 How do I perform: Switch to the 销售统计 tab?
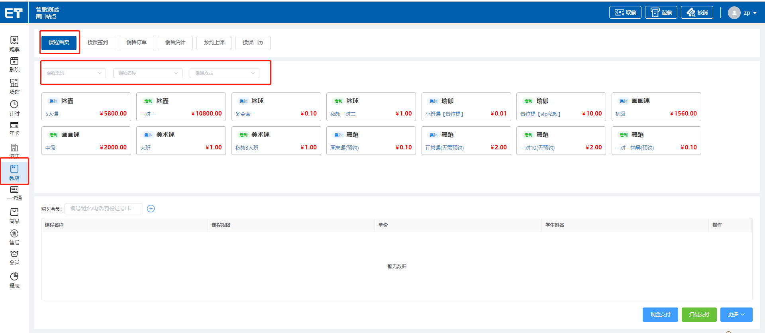pyautogui.click(x=175, y=43)
